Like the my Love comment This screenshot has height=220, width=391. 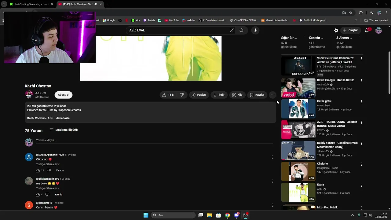tap(38, 195)
